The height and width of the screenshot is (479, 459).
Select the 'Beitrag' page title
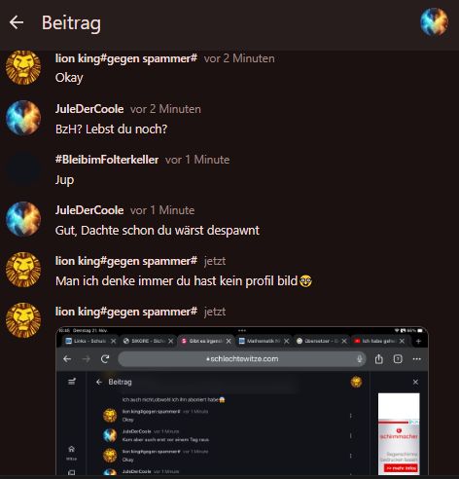pyautogui.click(x=71, y=23)
